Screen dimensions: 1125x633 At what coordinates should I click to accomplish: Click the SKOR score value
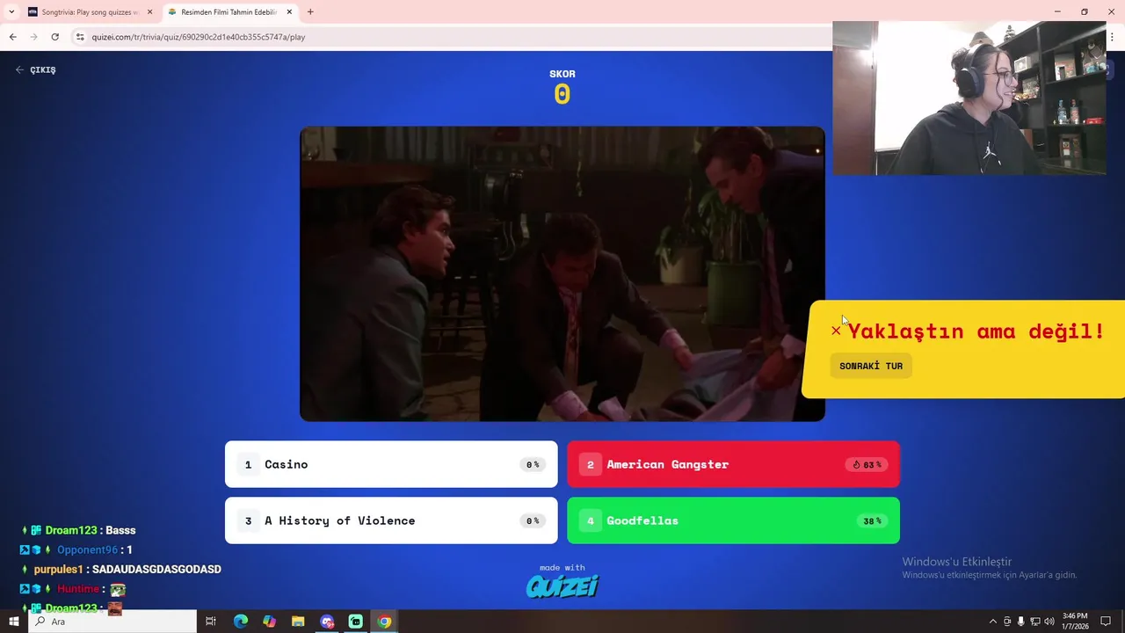[562, 94]
